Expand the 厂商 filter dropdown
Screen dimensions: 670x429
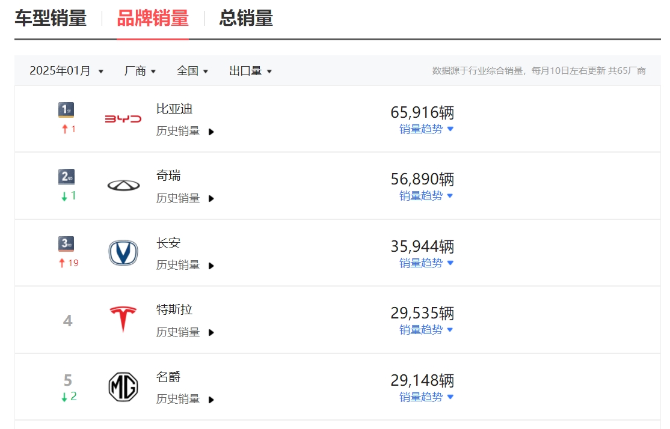(140, 71)
